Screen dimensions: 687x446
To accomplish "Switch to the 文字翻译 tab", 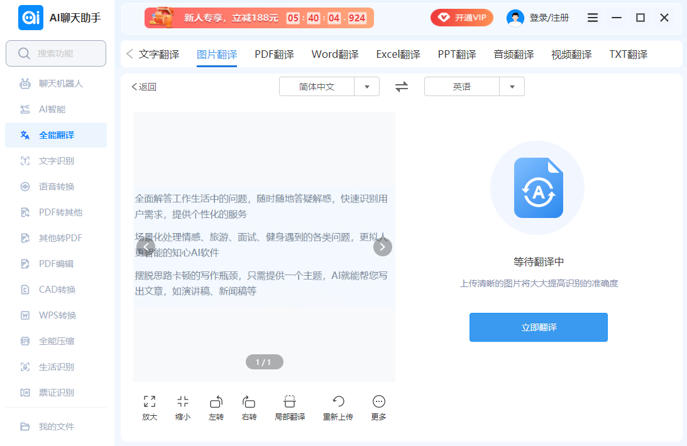I will (x=159, y=55).
